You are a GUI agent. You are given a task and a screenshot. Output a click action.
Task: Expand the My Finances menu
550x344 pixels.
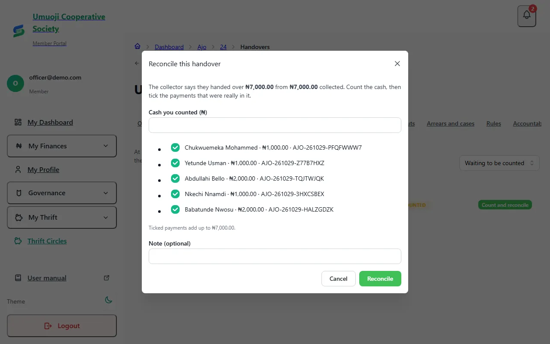click(x=62, y=146)
